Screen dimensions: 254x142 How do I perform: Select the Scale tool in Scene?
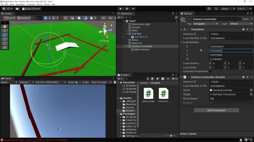tap(5, 39)
